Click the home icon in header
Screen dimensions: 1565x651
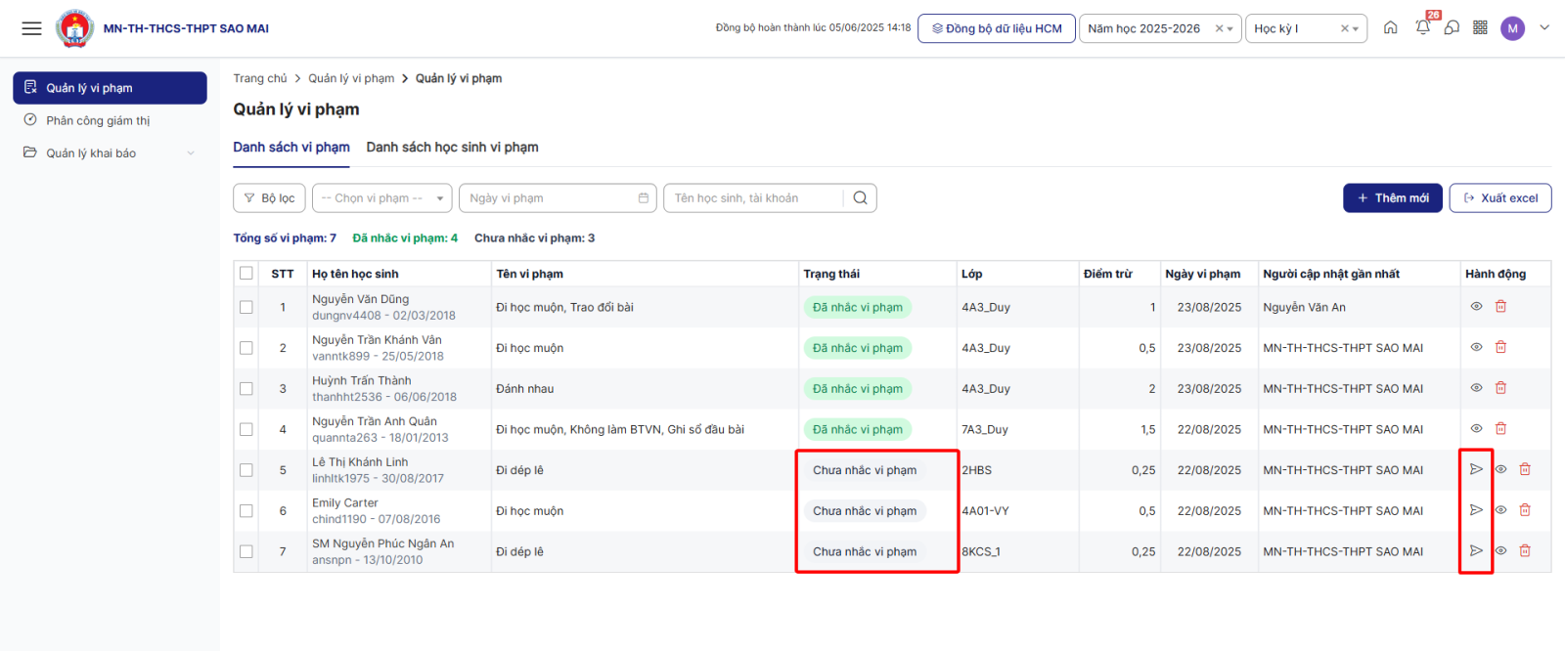tap(1390, 28)
